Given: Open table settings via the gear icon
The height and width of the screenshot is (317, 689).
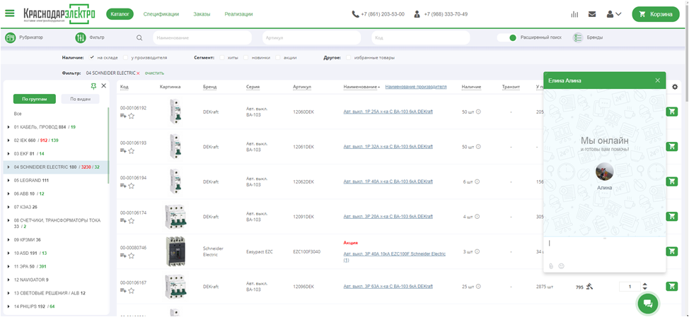Looking at the screenshot, I should tap(674, 87).
